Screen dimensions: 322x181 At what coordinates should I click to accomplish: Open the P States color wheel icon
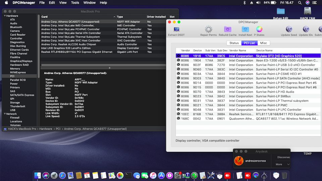[x=259, y=29]
